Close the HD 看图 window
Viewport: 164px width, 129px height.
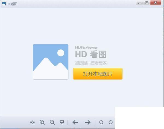156,3
